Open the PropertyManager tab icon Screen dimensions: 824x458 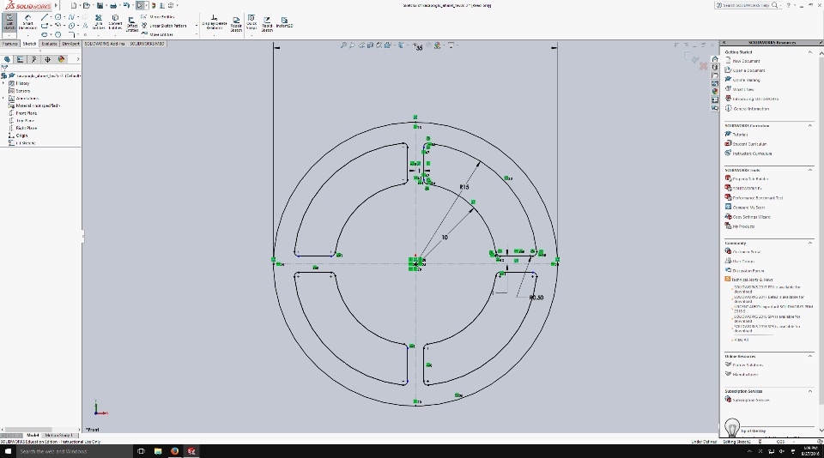coord(21,59)
